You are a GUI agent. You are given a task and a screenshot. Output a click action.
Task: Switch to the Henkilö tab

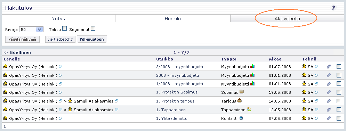173,18
